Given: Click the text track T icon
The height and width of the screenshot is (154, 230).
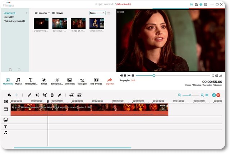Looking at the screenshot, I should click(x=6, y=127).
